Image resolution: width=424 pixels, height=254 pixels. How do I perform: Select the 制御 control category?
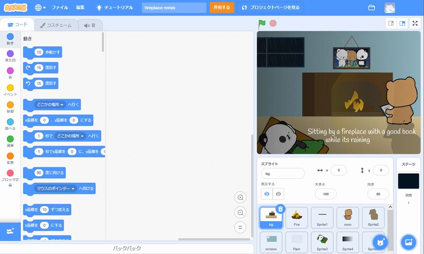point(10,107)
